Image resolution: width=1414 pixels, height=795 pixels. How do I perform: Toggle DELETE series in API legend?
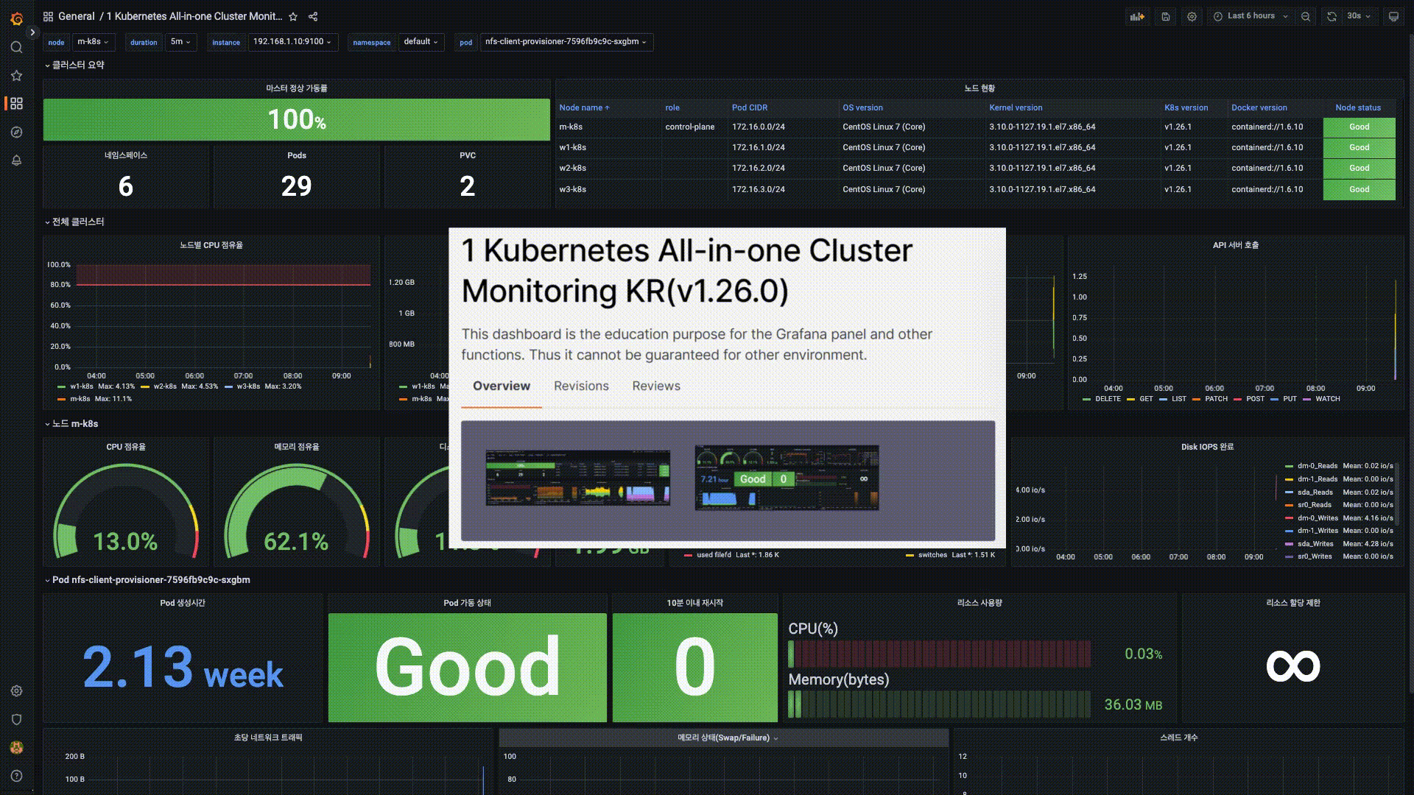click(1107, 399)
